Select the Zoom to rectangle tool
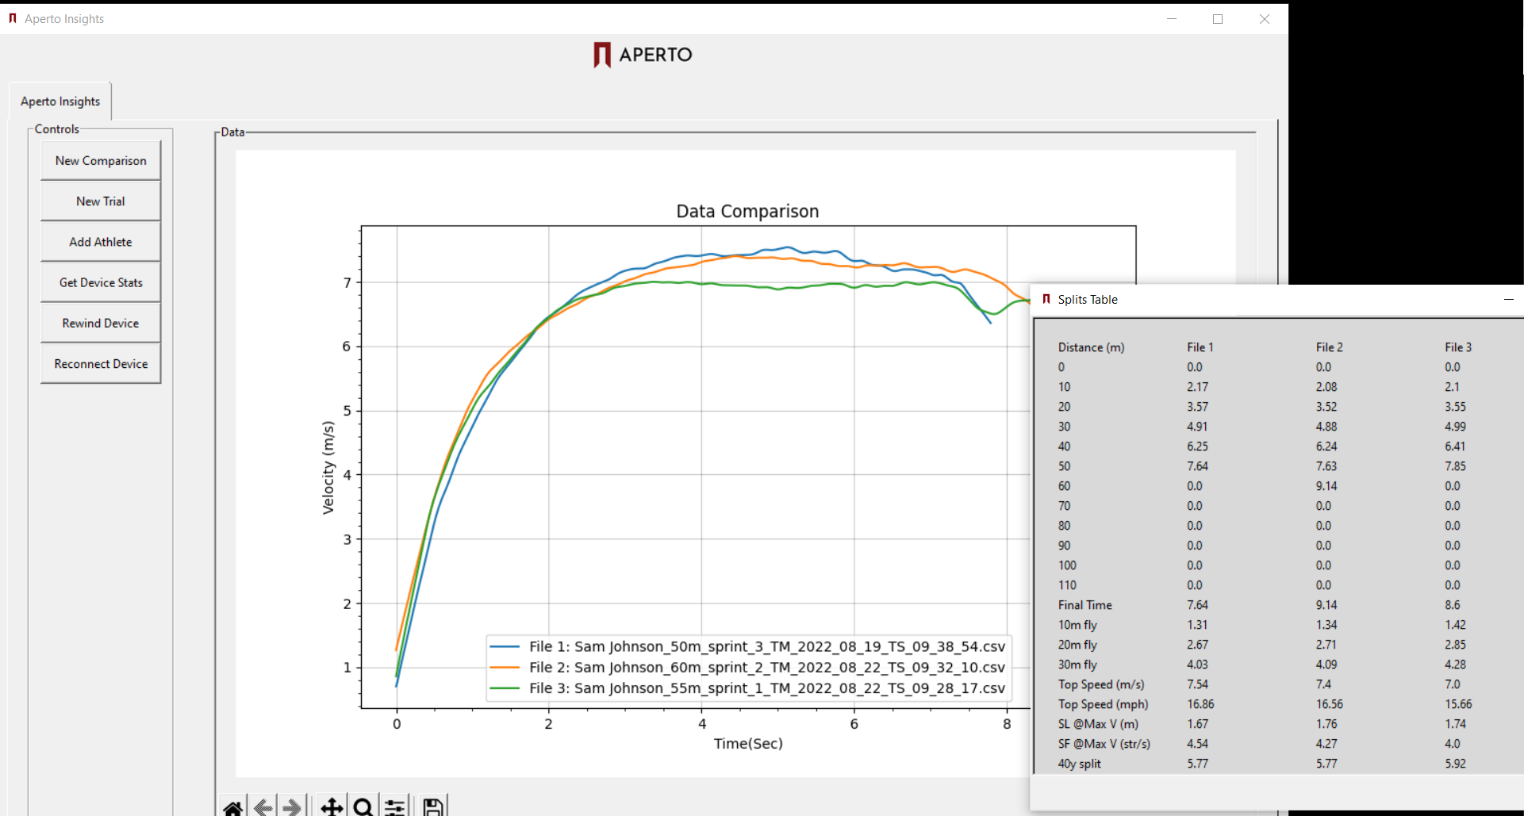 click(x=363, y=807)
